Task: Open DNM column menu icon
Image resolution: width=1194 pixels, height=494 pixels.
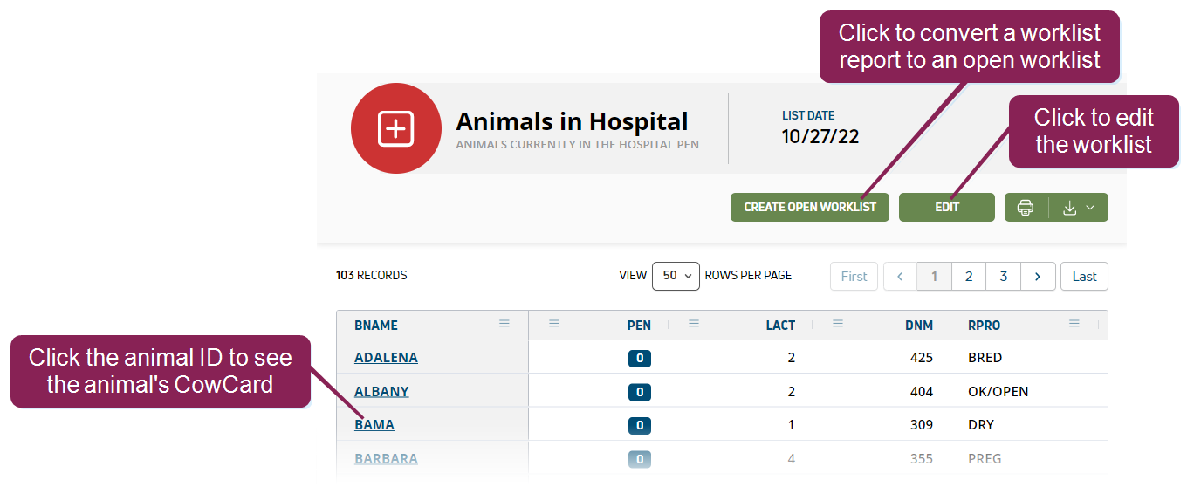Action: tap(838, 324)
